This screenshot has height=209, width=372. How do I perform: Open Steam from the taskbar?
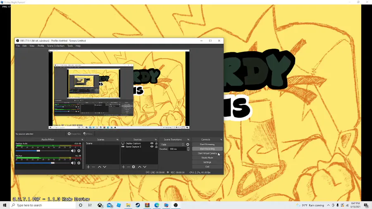pyautogui.click(x=138, y=205)
